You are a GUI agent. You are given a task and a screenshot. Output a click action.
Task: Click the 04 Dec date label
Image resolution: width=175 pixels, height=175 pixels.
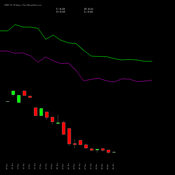[x=113, y=167]
